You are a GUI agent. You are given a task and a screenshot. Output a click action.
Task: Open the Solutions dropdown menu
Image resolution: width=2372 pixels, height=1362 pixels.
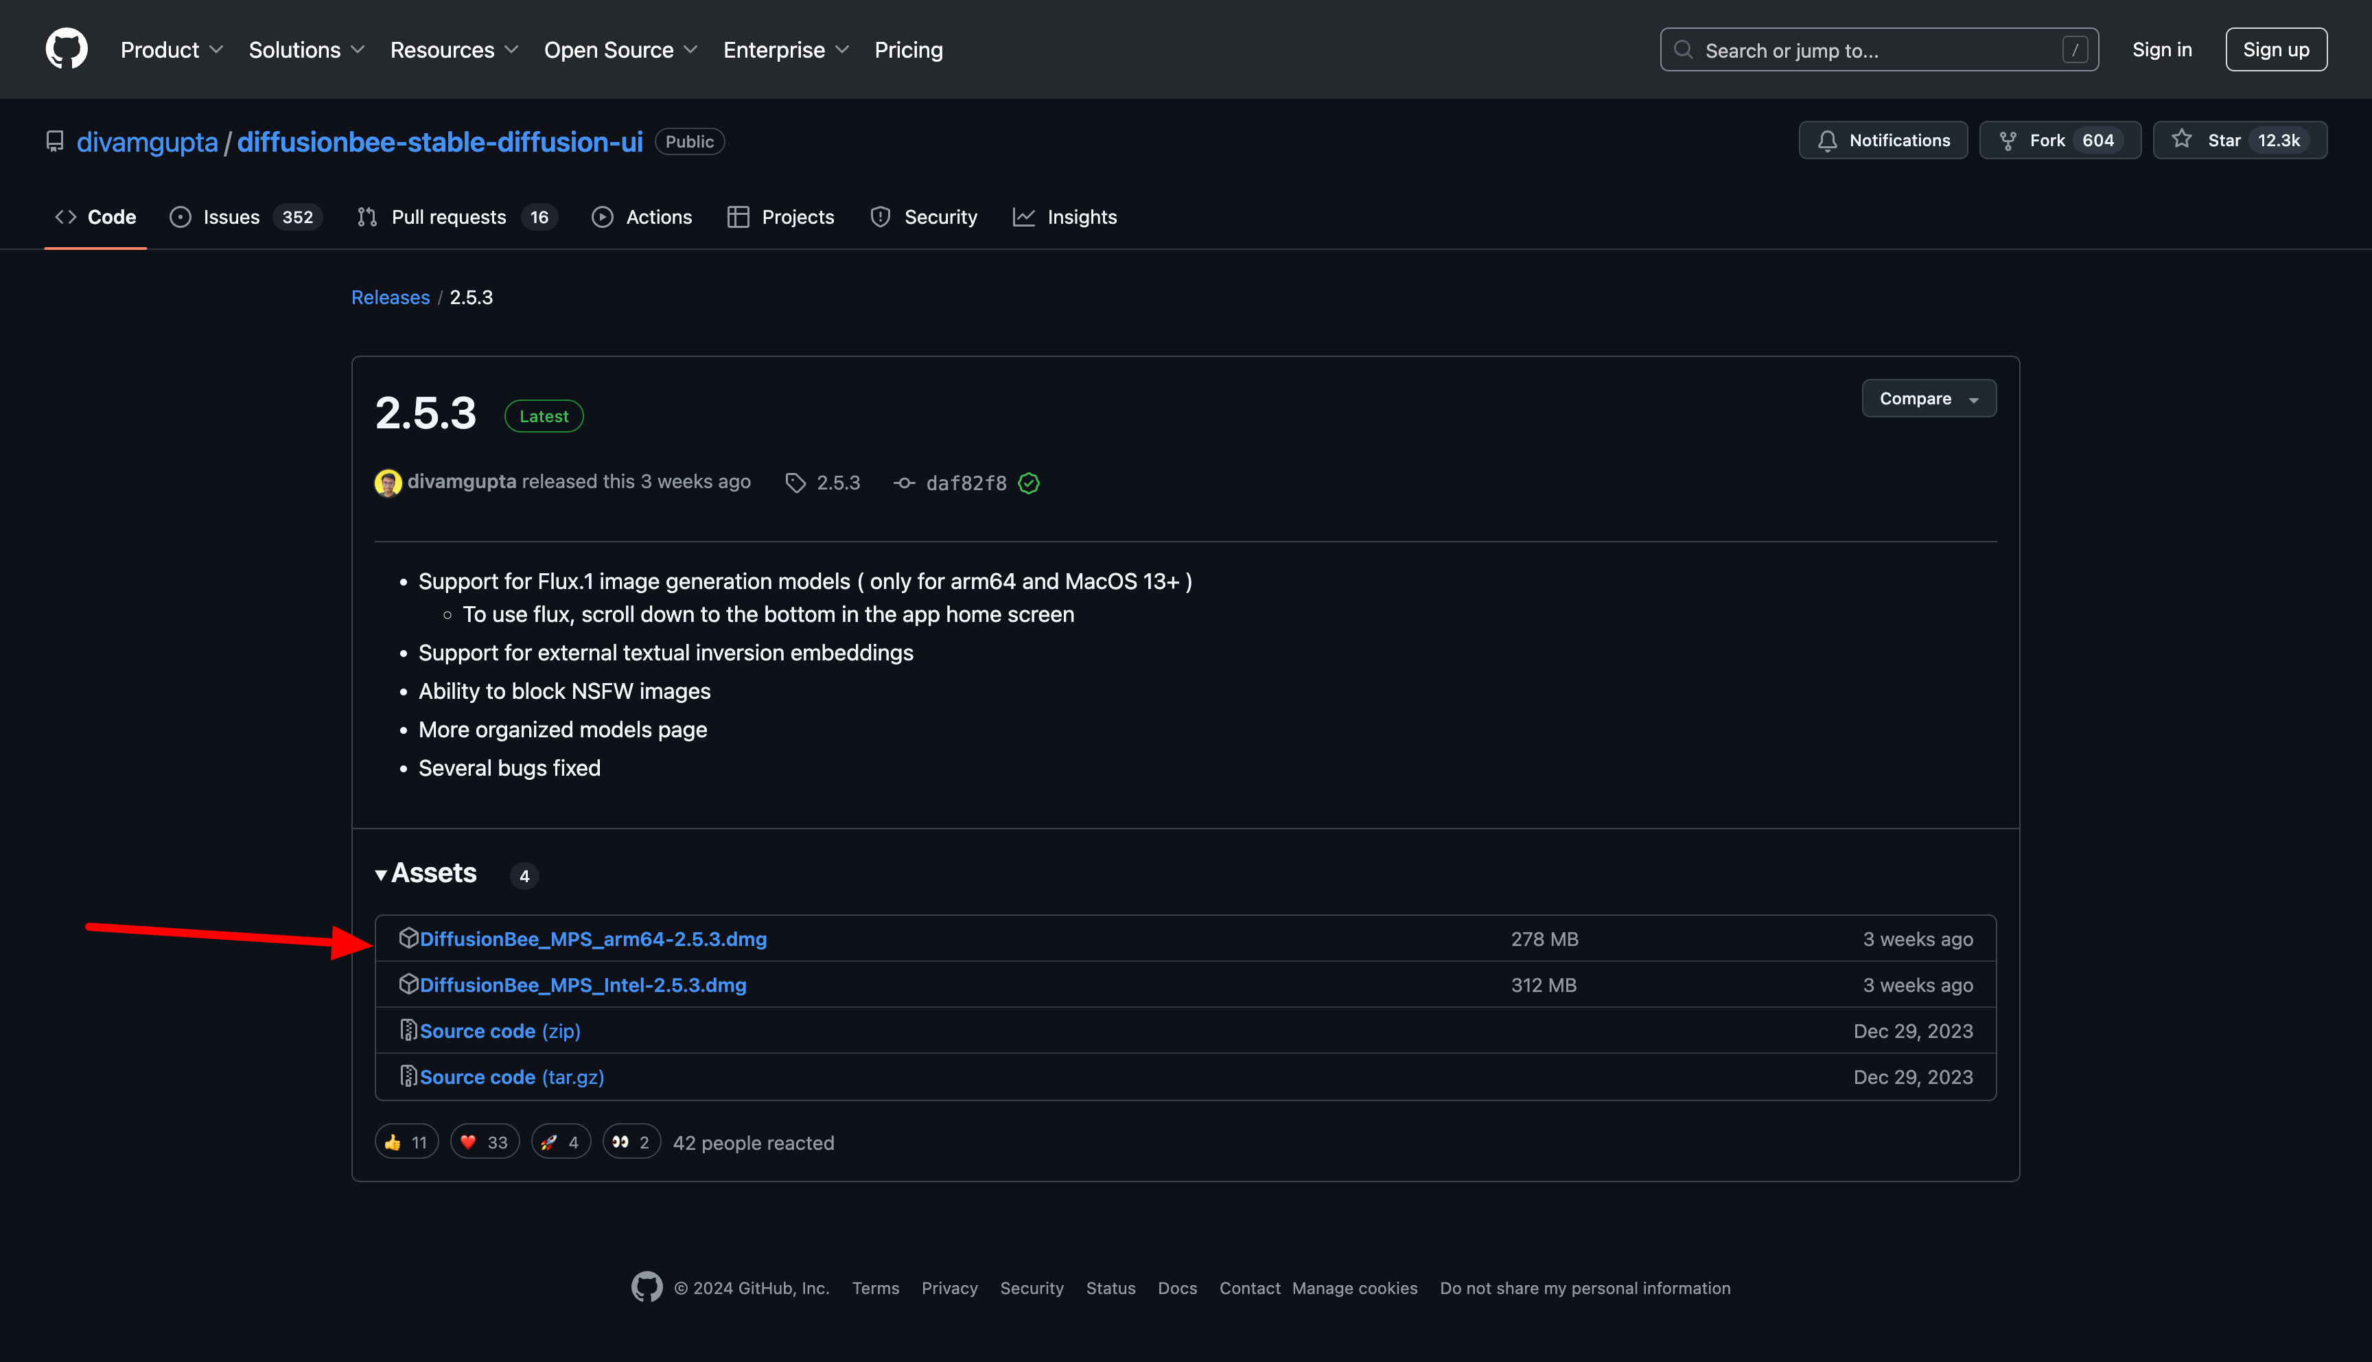coord(307,49)
